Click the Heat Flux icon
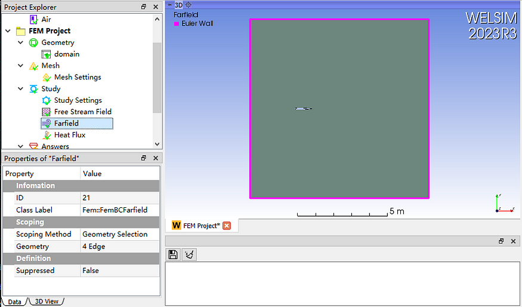This screenshot has width=522, height=307. point(46,135)
